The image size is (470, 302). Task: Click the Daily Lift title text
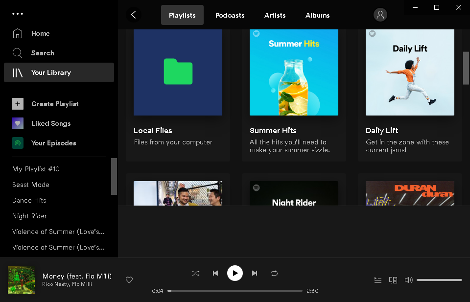click(x=382, y=131)
